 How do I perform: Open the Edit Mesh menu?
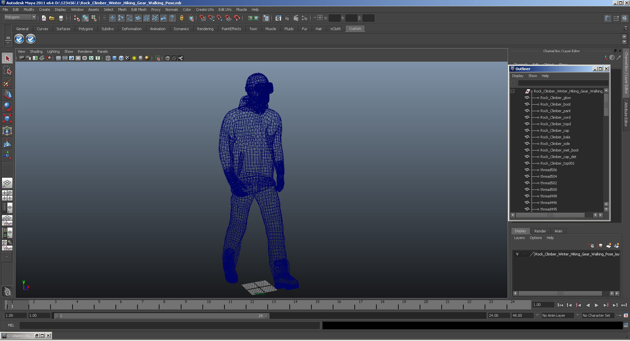pyautogui.click(x=139, y=10)
